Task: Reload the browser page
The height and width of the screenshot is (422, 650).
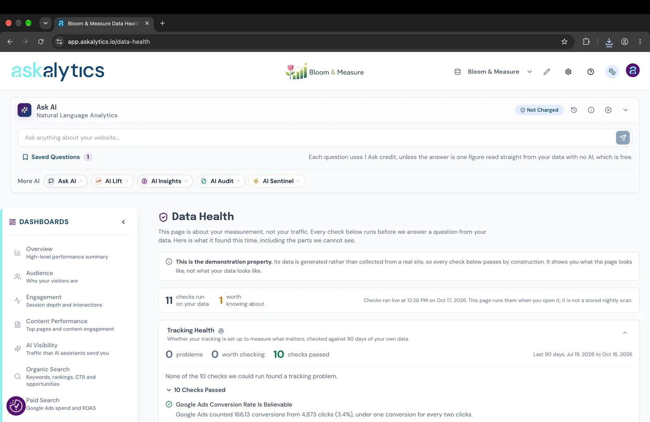Action: pos(41,41)
